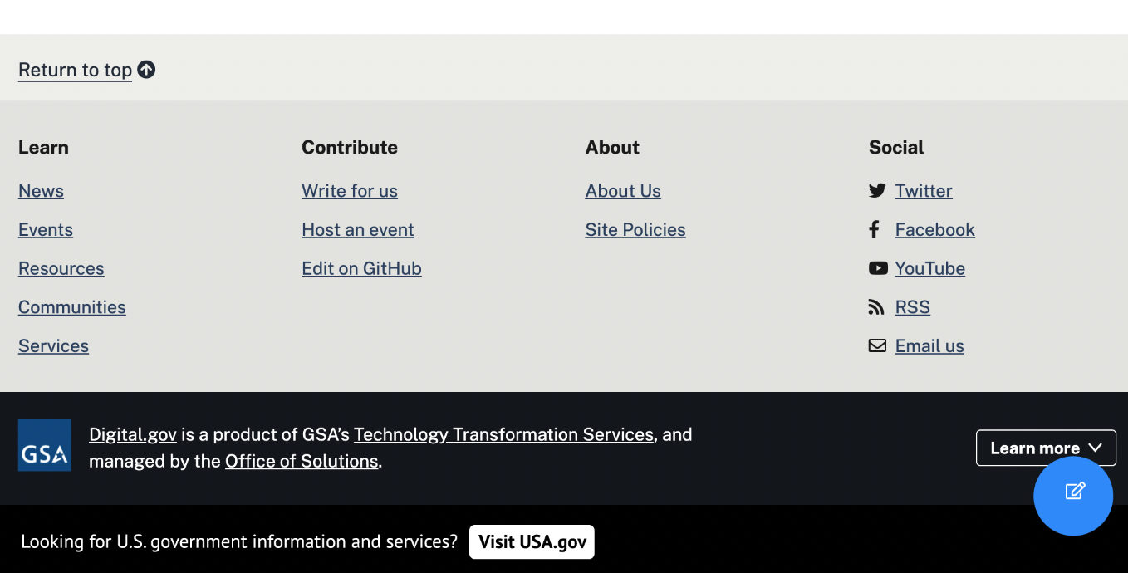Image resolution: width=1128 pixels, height=573 pixels.
Task: Select the Events link
Action: (x=45, y=230)
